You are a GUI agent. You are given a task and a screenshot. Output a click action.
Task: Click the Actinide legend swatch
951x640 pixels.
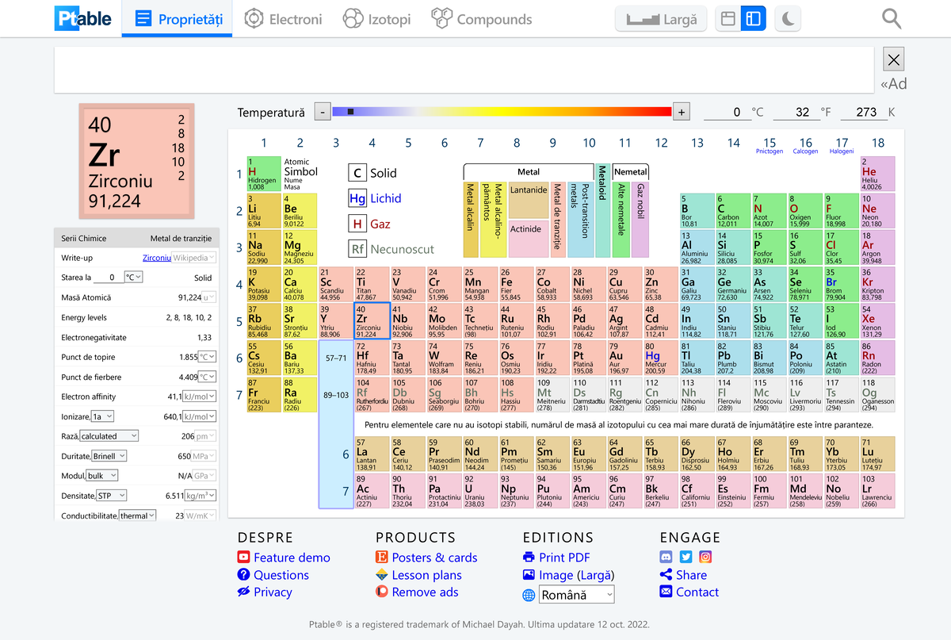[x=529, y=239]
